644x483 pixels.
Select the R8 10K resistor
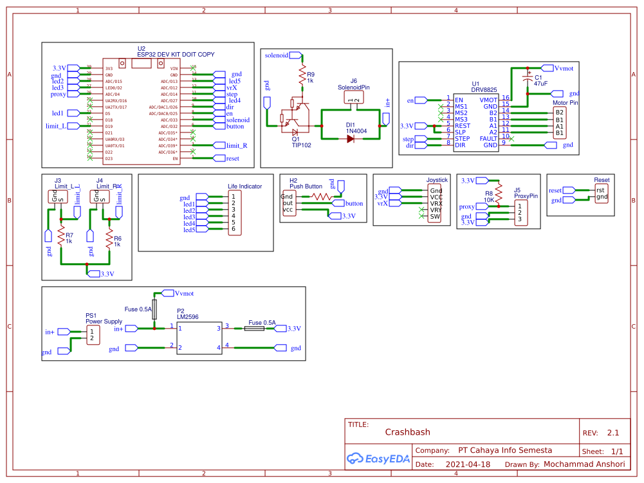click(498, 195)
